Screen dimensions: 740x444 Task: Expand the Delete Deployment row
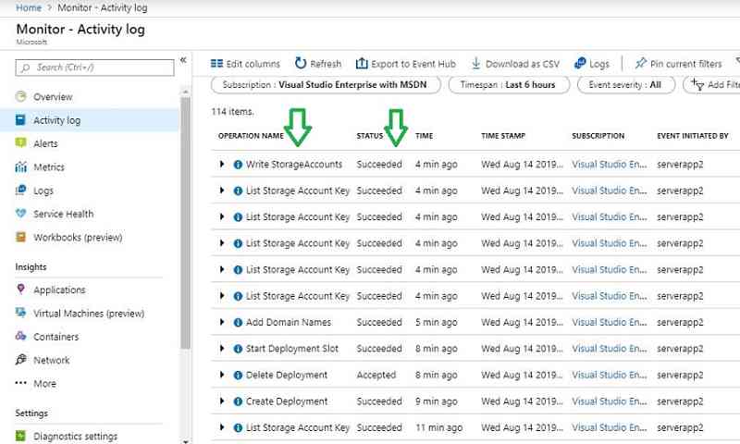click(222, 376)
